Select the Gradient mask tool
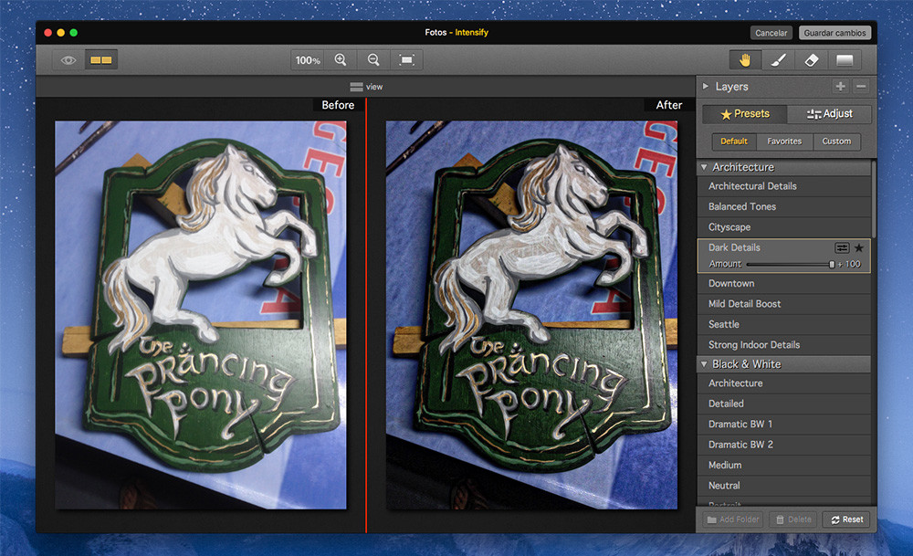913x556 pixels. [x=845, y=60]
